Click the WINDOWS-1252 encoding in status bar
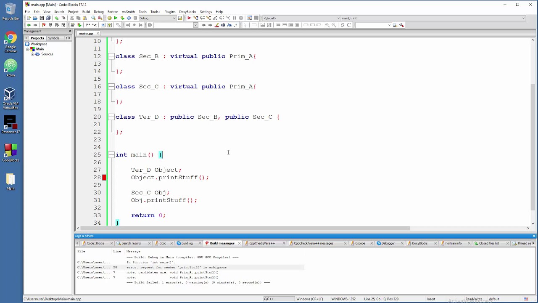Viewport: 538px width, 303px height. (343, 299)
